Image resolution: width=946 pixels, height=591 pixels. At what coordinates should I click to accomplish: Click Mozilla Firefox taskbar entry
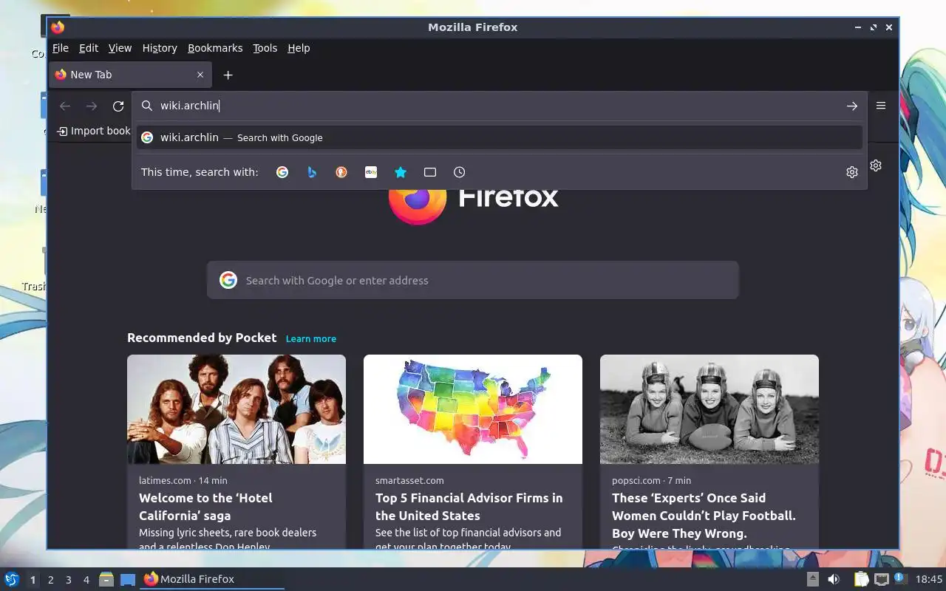tap(213, 579)
